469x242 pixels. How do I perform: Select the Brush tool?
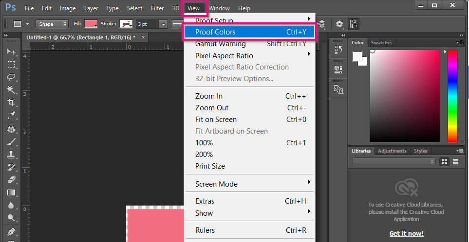(11, 142)
